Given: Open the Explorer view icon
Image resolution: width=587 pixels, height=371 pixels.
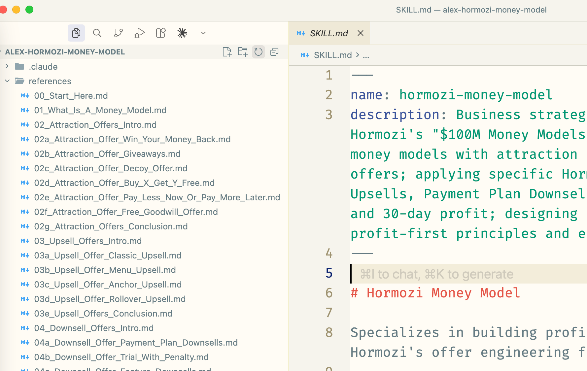Looking at the screenshot, I should (x=76, y=33).
